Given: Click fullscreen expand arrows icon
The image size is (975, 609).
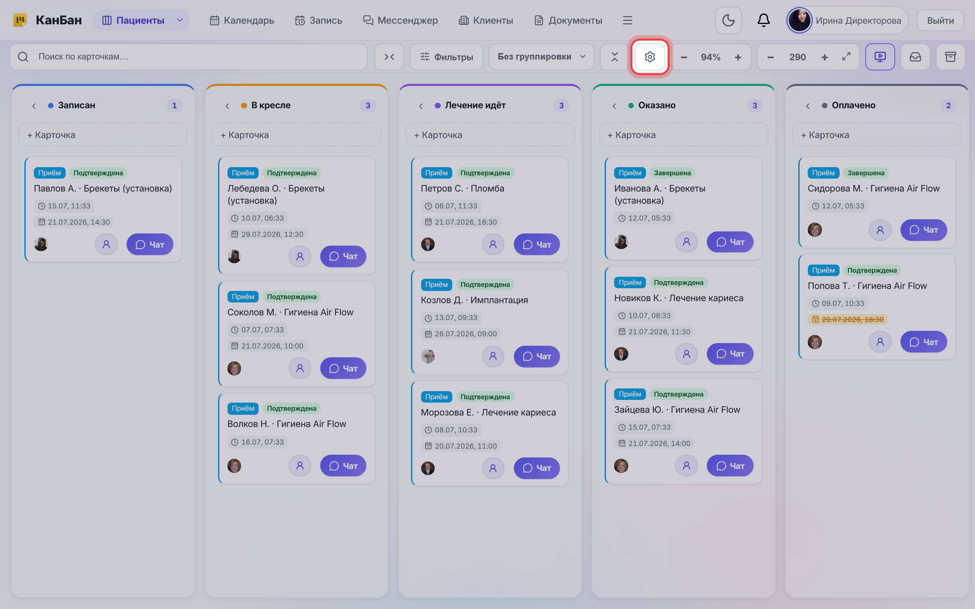Looking at the screenshot, I should [x=846, y=57].
